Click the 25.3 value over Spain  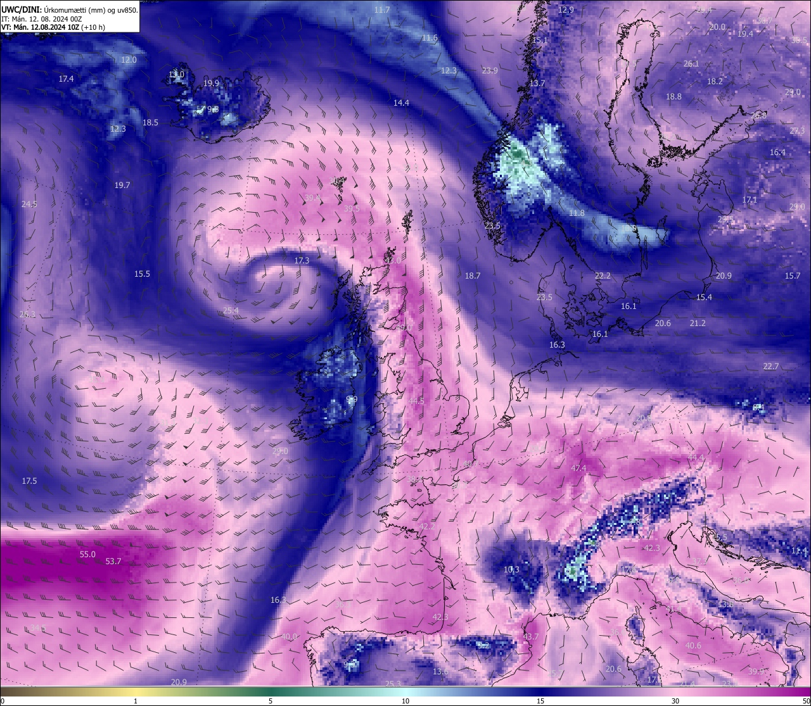[x=393, y=683]
